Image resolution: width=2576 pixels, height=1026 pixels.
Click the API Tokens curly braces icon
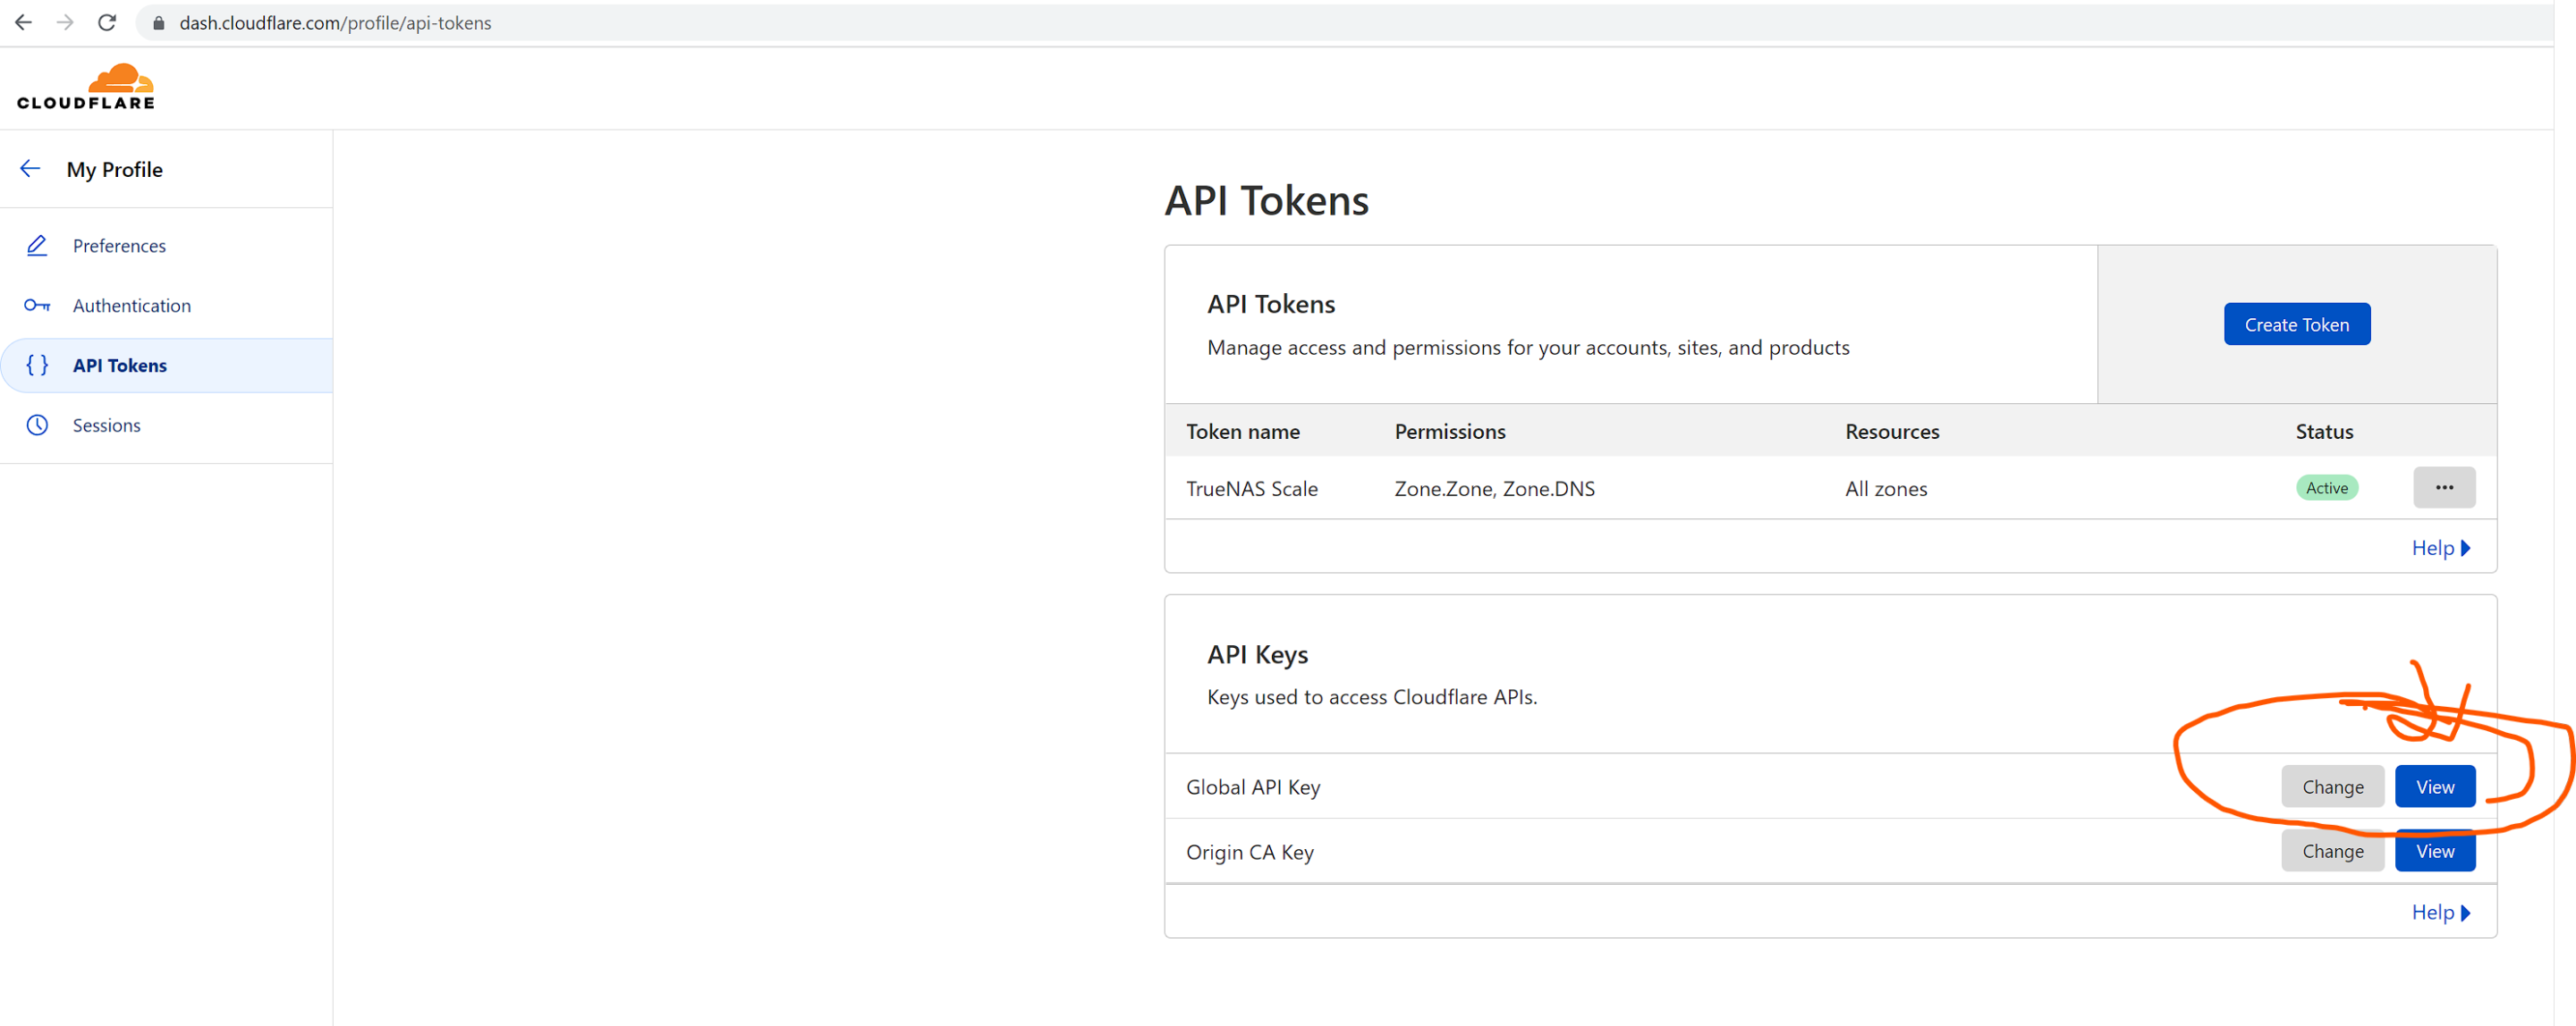coord(37,366)
